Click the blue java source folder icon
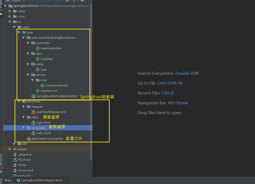255x184 pixels. coord(24,32)
